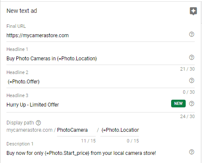Click the Headline 1 label
202x163 pixels.
[x=17, y=49]
